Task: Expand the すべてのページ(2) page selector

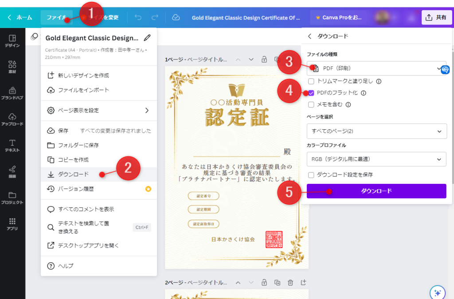Action: [376, 131]
